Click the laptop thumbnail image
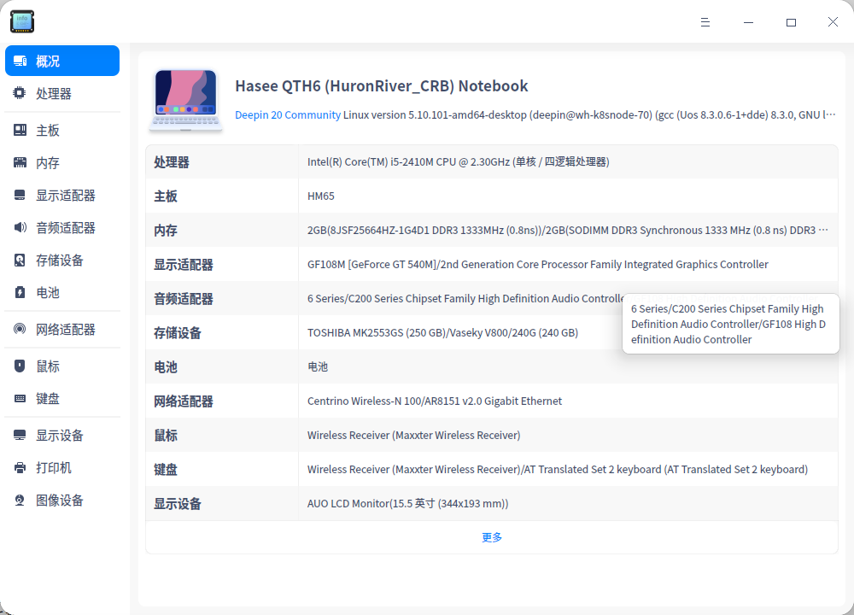The height and width of the screenshot is (615, 854). point(185,98)
